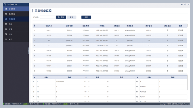This screenshot has height=108, width=193.
Task: Sort by 设备代码 column header
Action: (x=49, y=26)
